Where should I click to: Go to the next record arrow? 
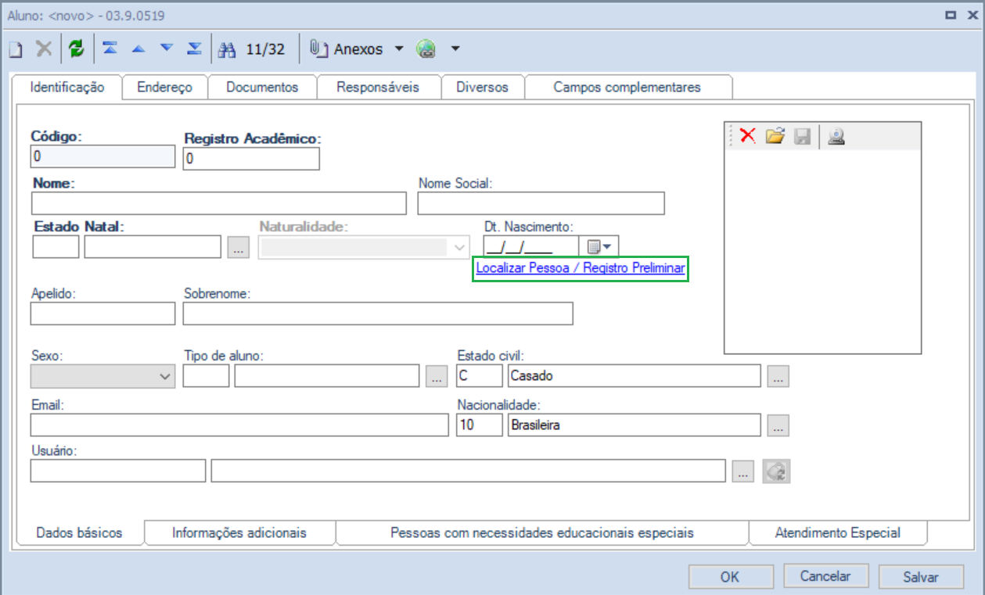click(x=167, y=48)
